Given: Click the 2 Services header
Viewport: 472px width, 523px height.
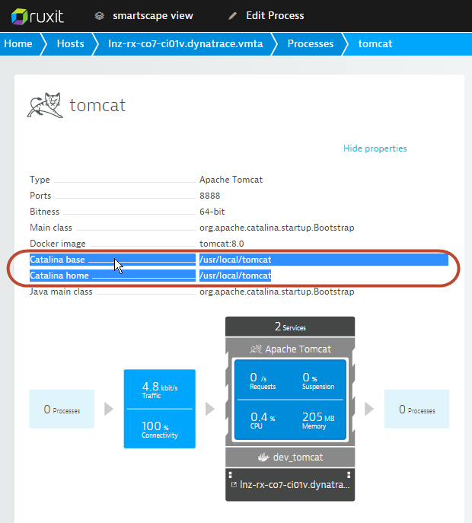Looking at the screenshot, I should pyautogui.click(x=290, y=327).
